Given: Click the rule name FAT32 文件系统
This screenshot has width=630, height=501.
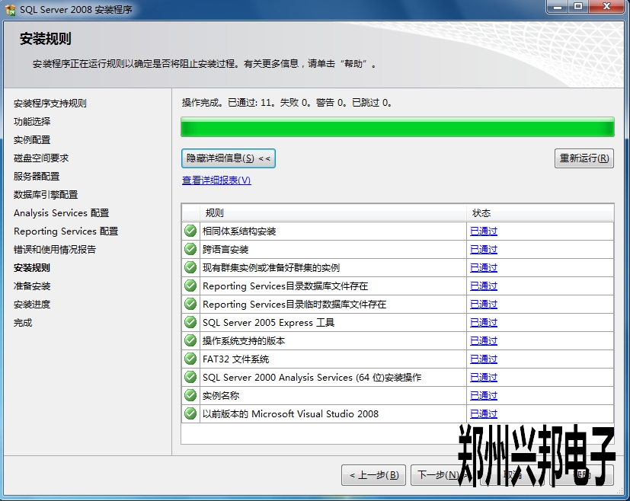Looking at the screenshot, I should tap(236, 359).
